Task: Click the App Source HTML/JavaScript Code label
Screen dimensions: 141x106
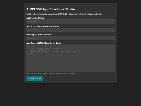Action: click(44, 43)
